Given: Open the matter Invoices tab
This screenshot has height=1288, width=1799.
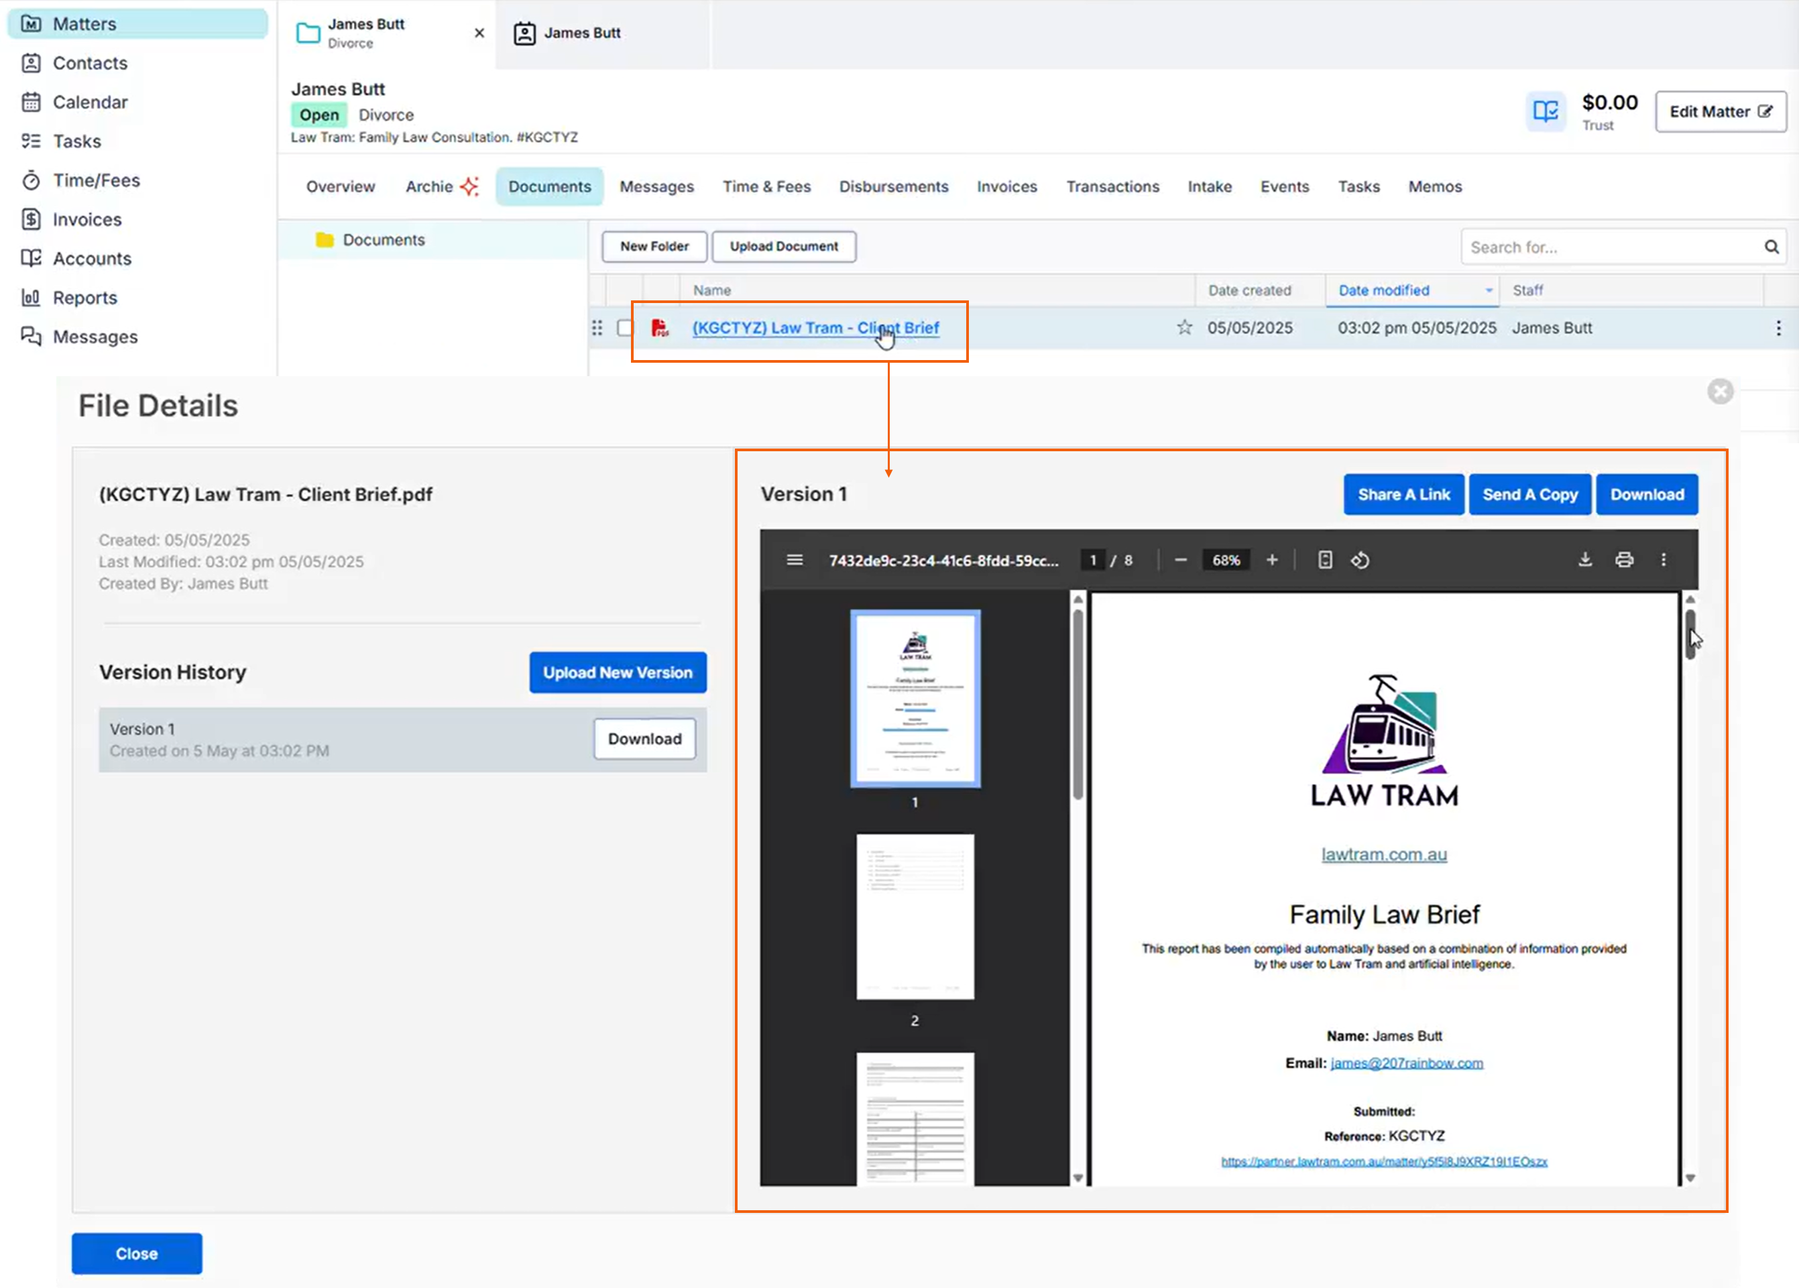Looking at the screenshot, I should 1006,186.
